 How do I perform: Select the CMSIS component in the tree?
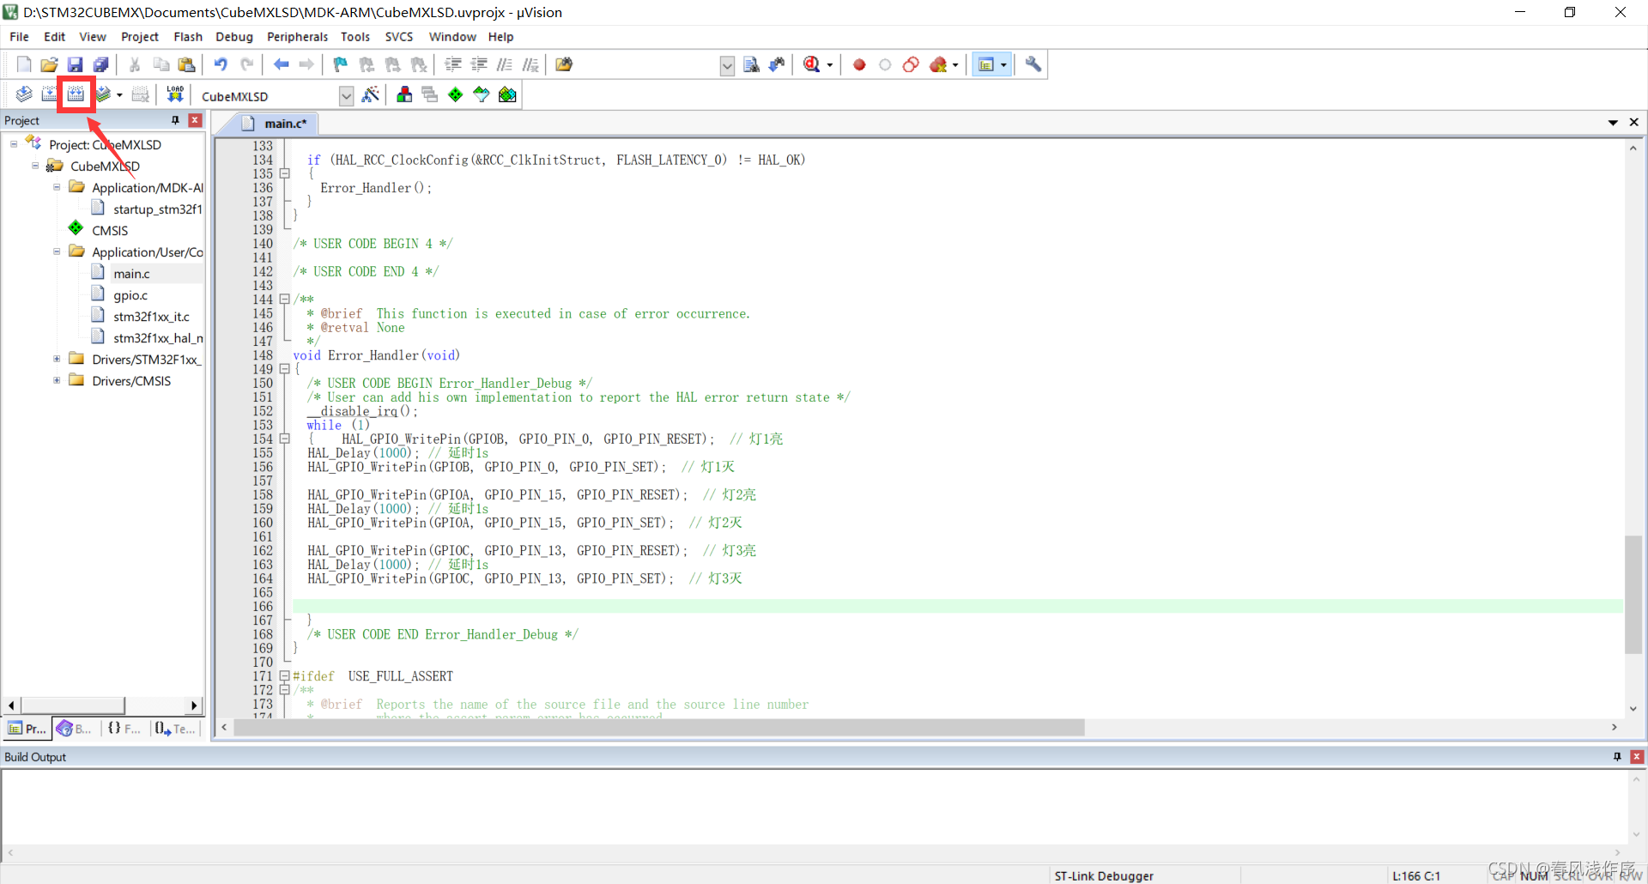[110, 230]
